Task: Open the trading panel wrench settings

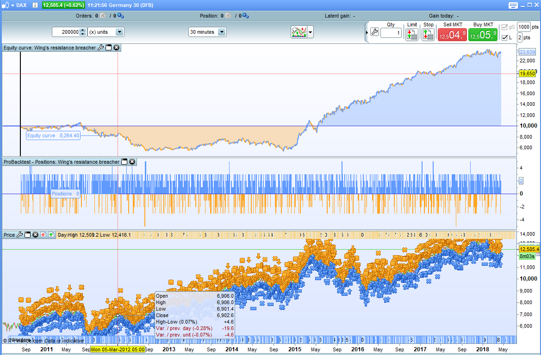Action: point(375,32)
